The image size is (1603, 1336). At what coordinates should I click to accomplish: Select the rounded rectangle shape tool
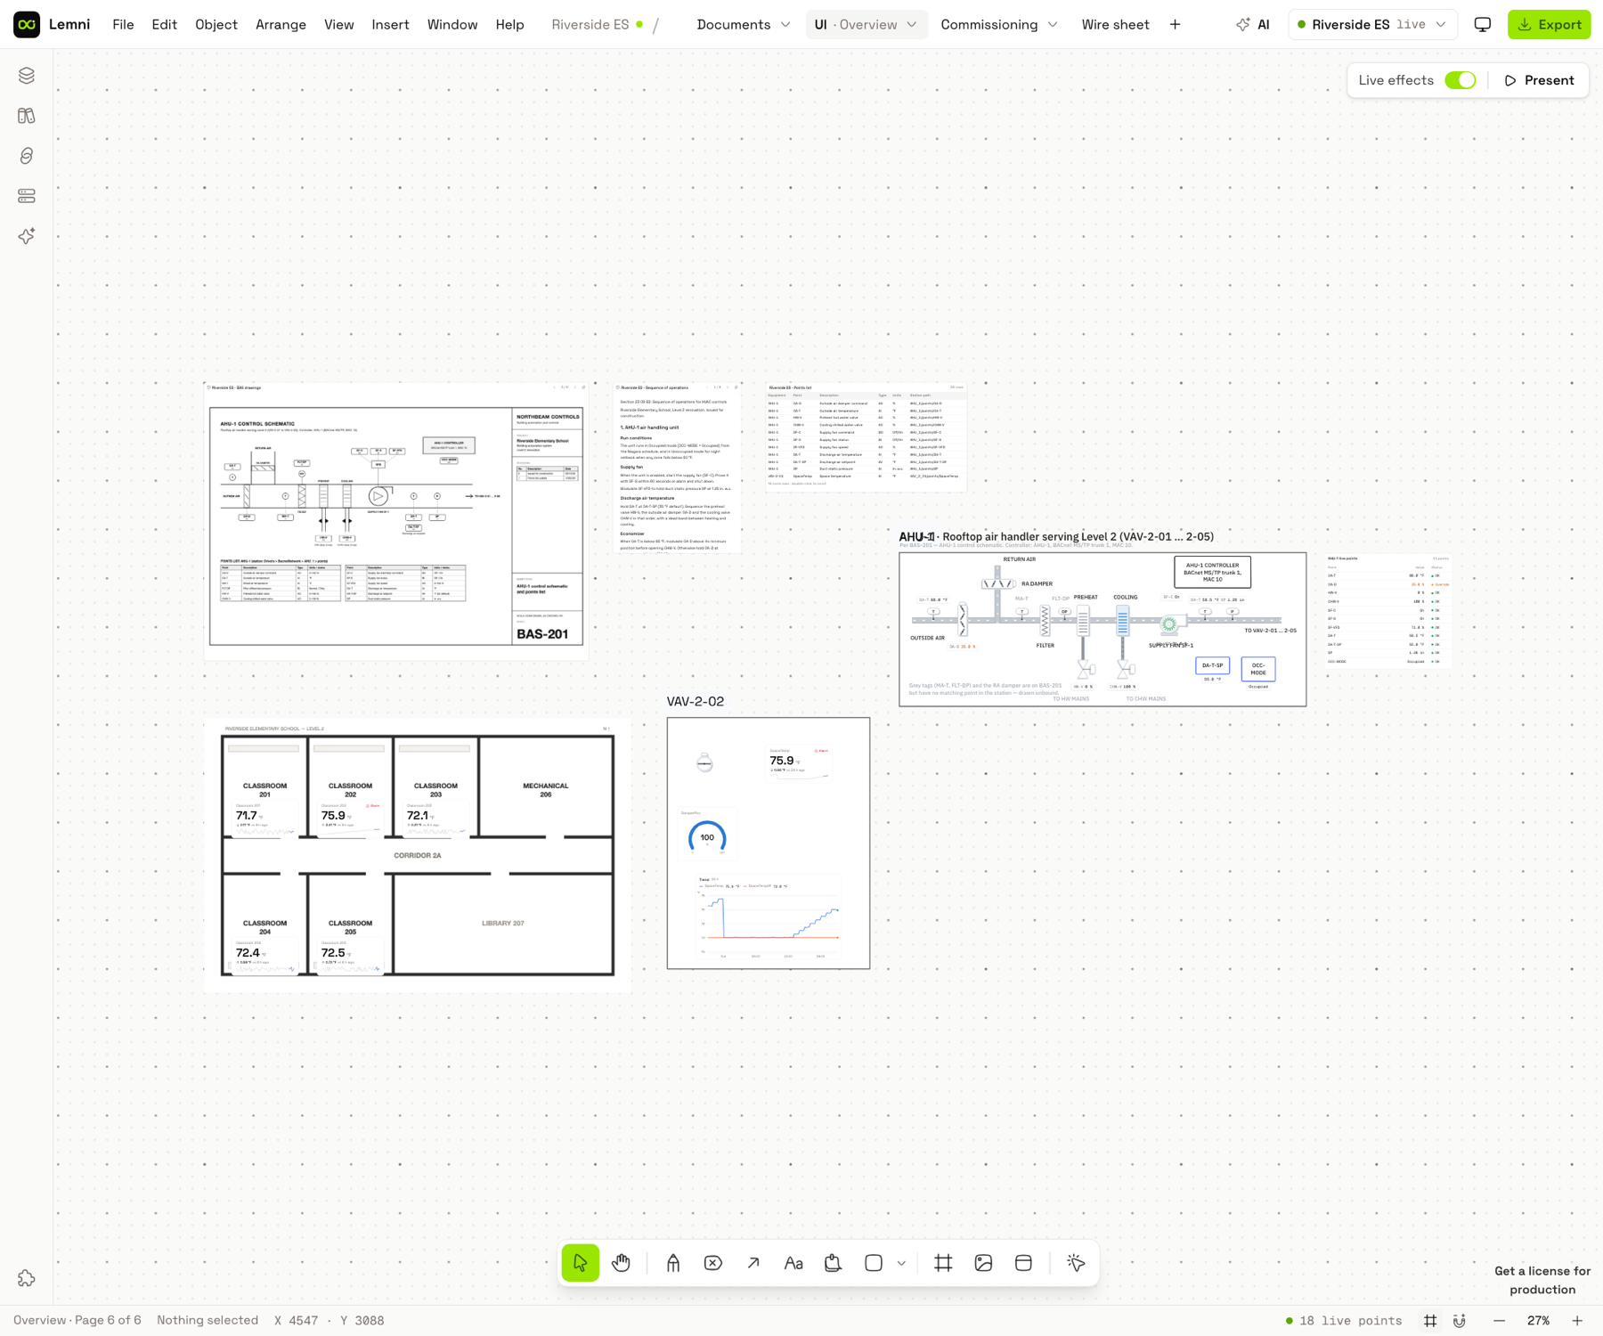click(874, 1263)
